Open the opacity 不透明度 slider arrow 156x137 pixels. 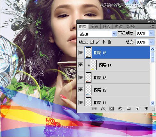tap(151, 33)
